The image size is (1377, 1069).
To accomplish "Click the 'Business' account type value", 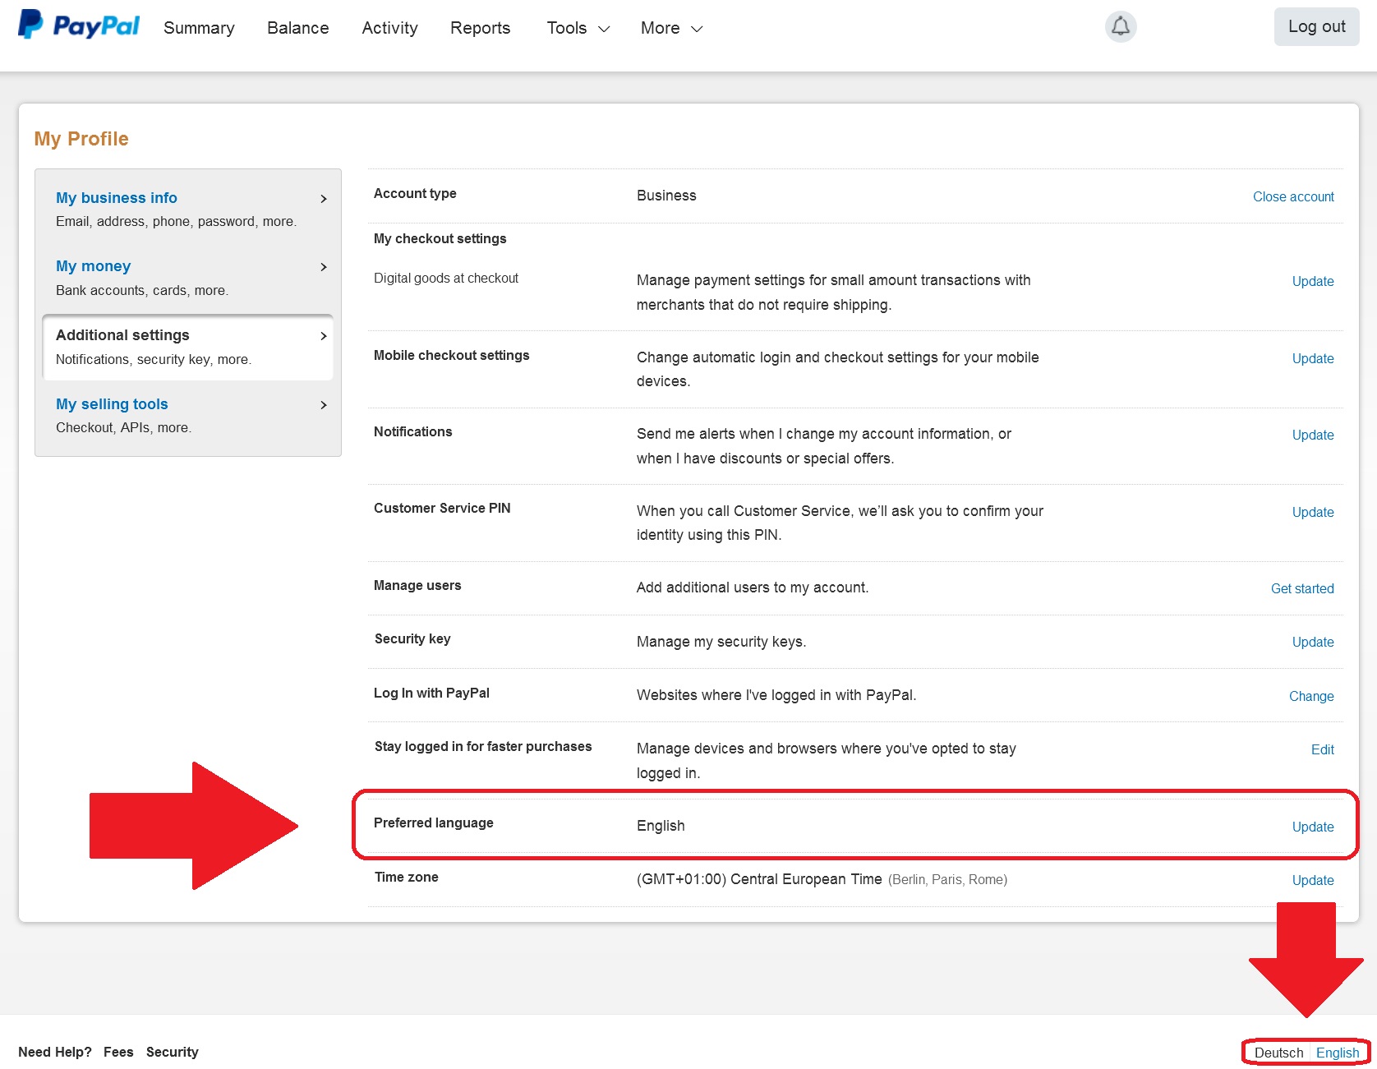I will point(666,196).
